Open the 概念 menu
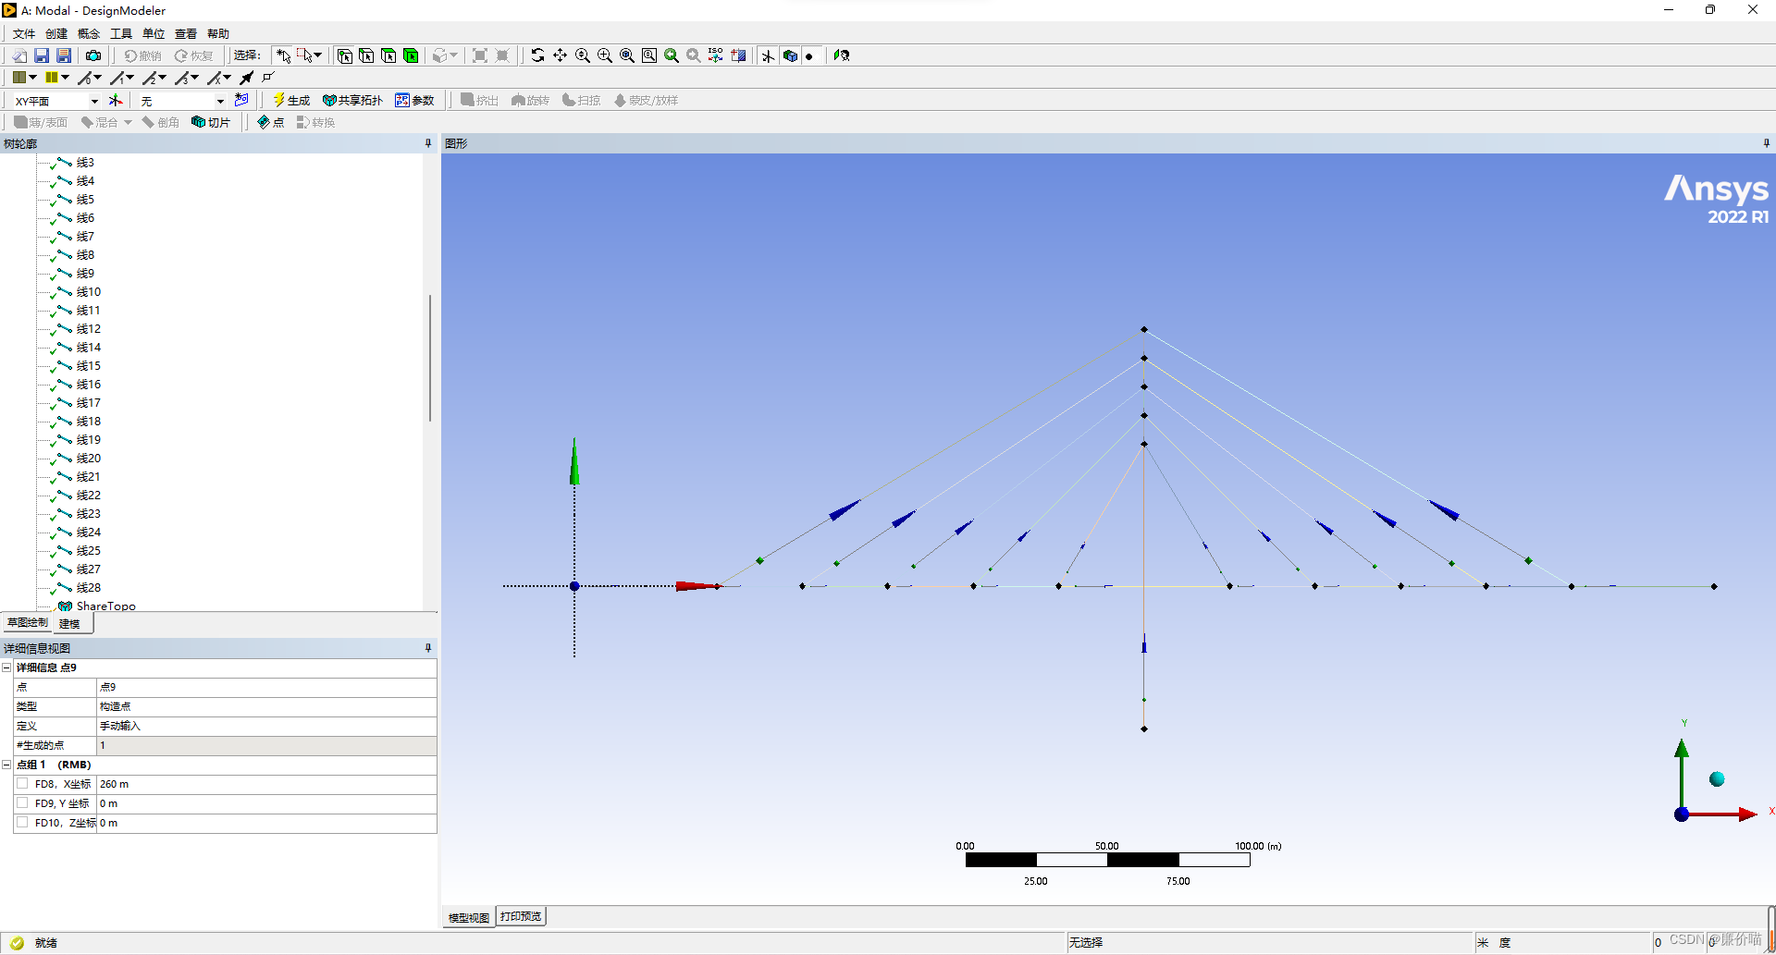1776x955 pixels. tap(89, 34)
